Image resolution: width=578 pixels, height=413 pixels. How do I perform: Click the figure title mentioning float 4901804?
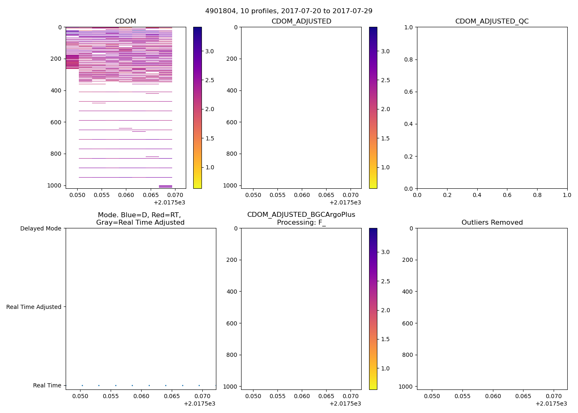pyautogui.click(x=289, y=11)
